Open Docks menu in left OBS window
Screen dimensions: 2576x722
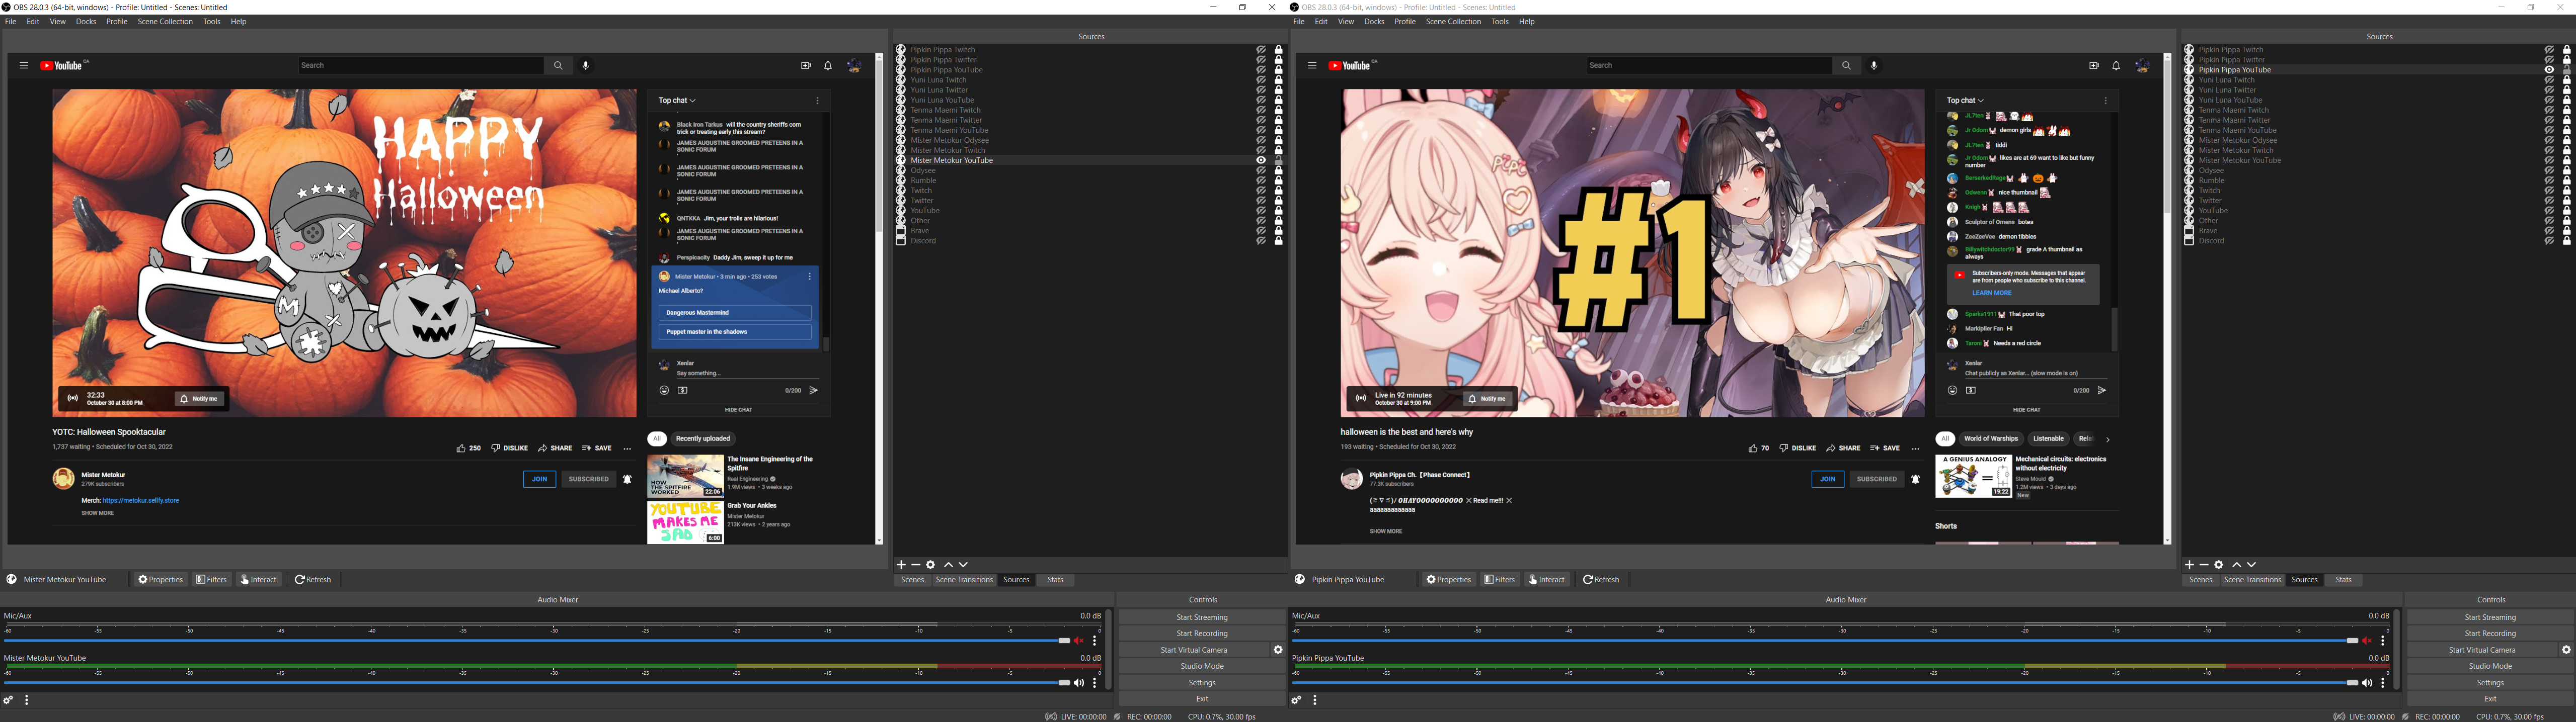pos(86,22)
